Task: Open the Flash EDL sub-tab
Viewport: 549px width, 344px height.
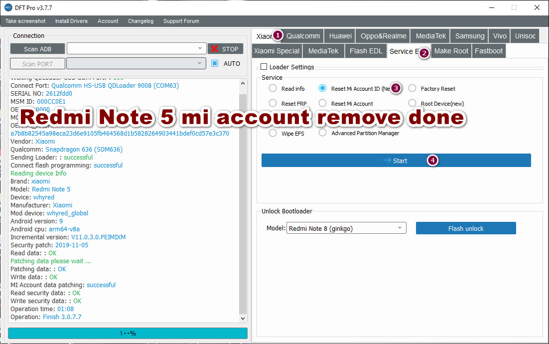Action: (x=366, y=51)
